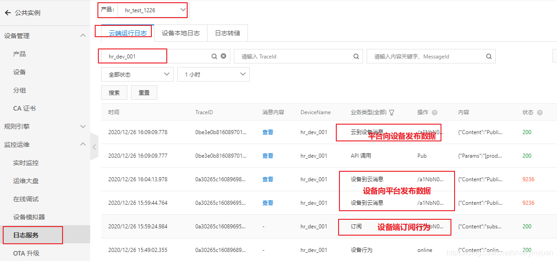Screen dimensions: 557x261
Task: Click the Pub operation cell
Action: point(422,156)
